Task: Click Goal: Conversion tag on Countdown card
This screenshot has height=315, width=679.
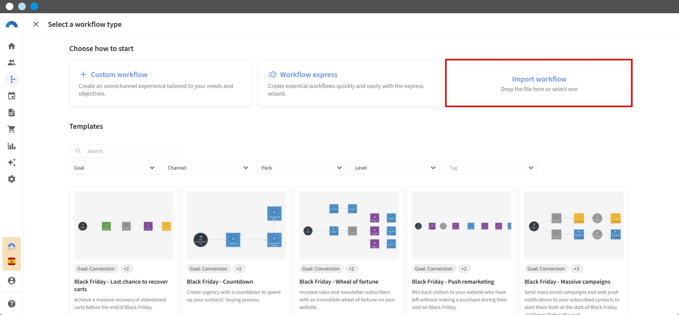Action: click(x=209, y=269)
